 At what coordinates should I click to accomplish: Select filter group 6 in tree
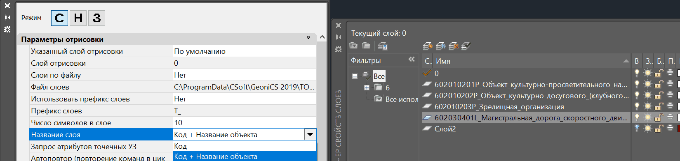tap(388, 87)
